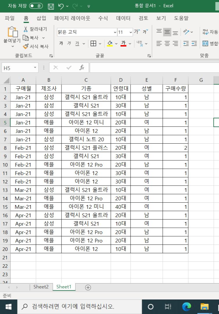Image resolution: width=219 pixels, height=314 pixels.
Task: Toggle the AutoSave switch
Action: (x=36, y=6)
